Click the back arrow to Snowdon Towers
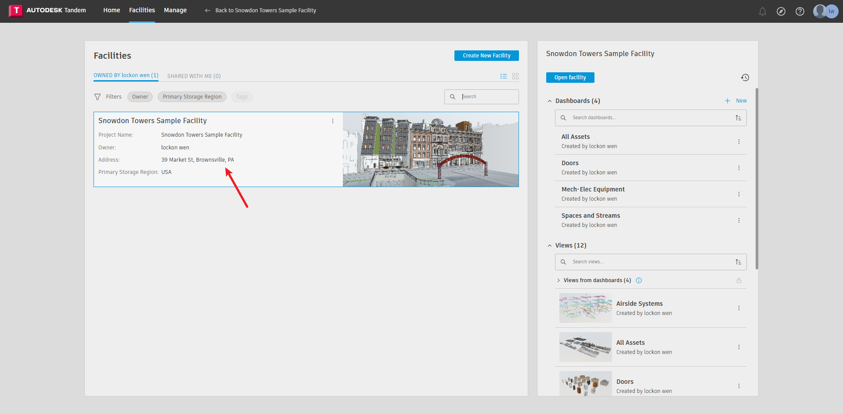The height and width of the screenshot is (414, 843). [x=208, y=11]
